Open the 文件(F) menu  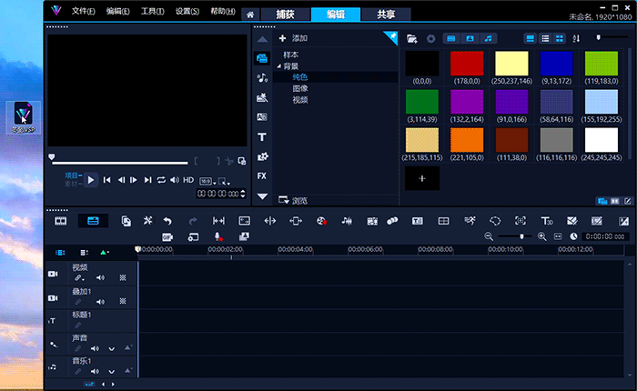(83, 11)
